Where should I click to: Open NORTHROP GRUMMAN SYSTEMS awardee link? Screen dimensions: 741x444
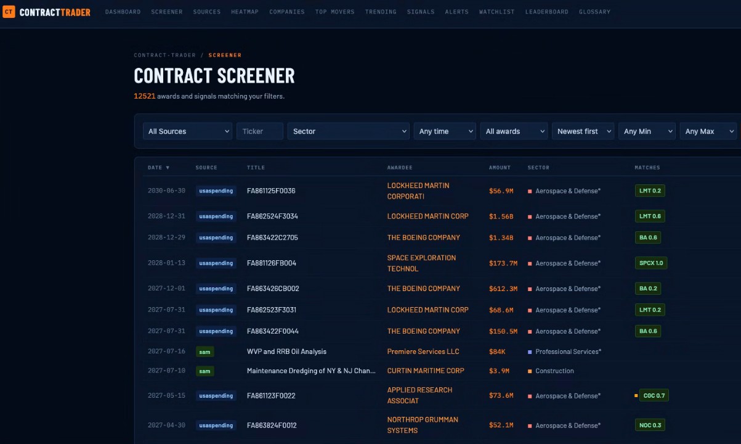(423, 425)
